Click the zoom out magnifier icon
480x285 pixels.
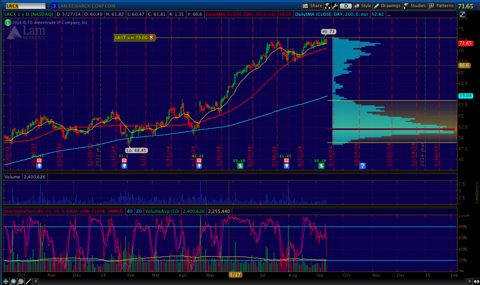(x=21, y=281)
